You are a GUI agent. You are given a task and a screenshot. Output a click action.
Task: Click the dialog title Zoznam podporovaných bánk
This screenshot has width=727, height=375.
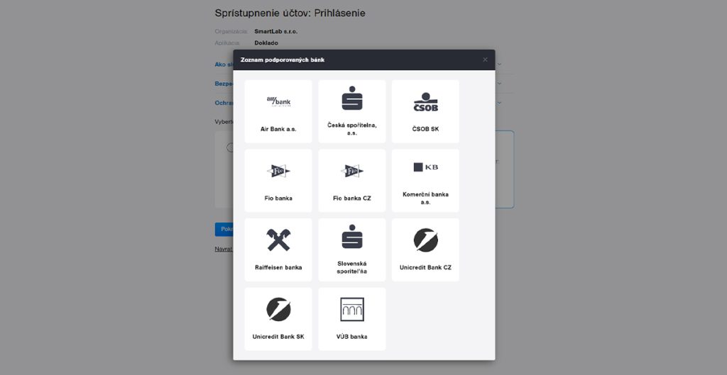283,60
